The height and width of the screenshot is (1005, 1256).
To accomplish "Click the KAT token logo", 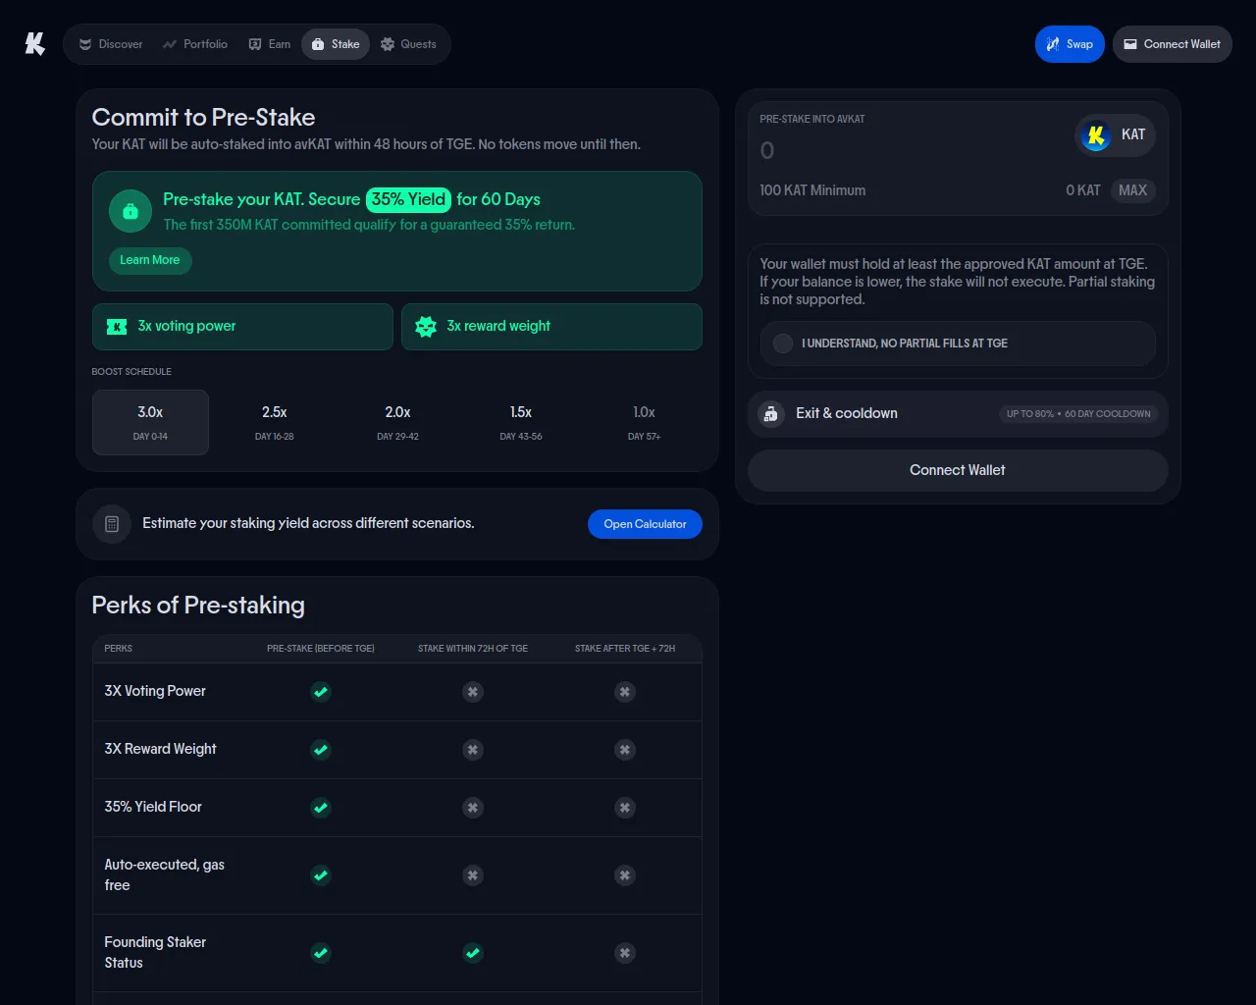I will tap(1096, 135).
